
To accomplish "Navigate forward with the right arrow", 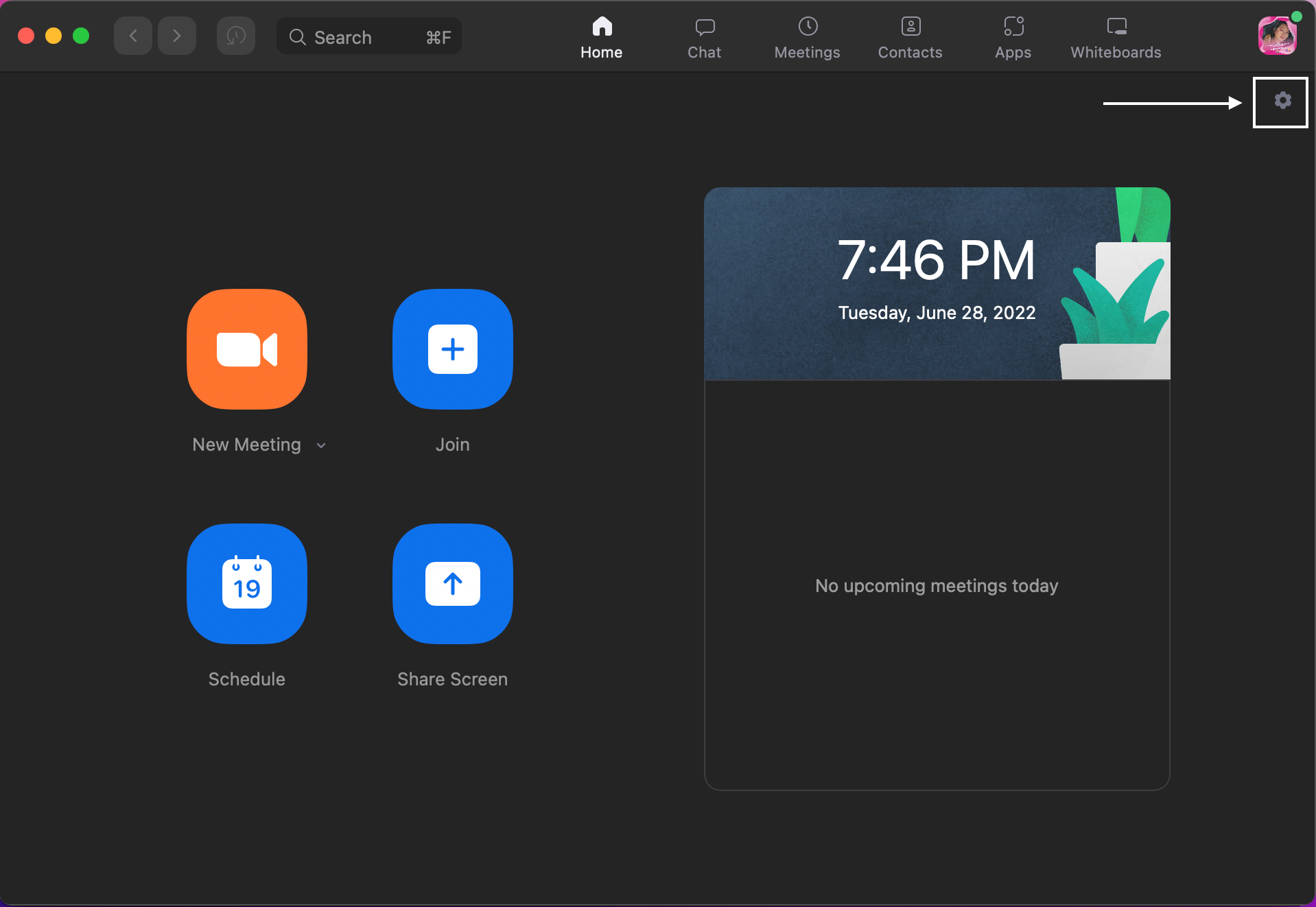I will tap(176, 36).
